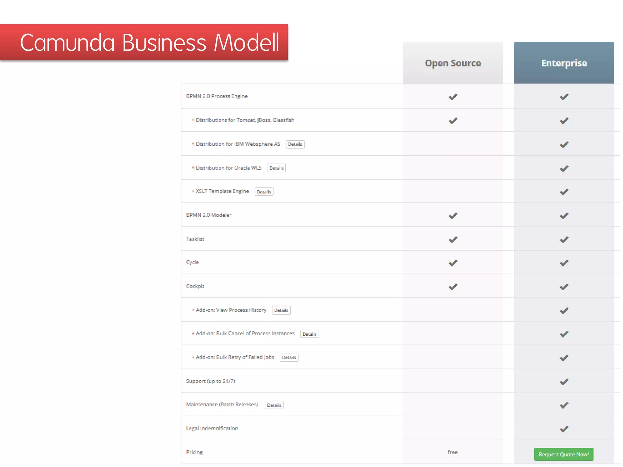Click the Distribution for Oracle WLS label
Viewport: 623px width, 467px height.
pyautogui.click(x=226, y=168)
